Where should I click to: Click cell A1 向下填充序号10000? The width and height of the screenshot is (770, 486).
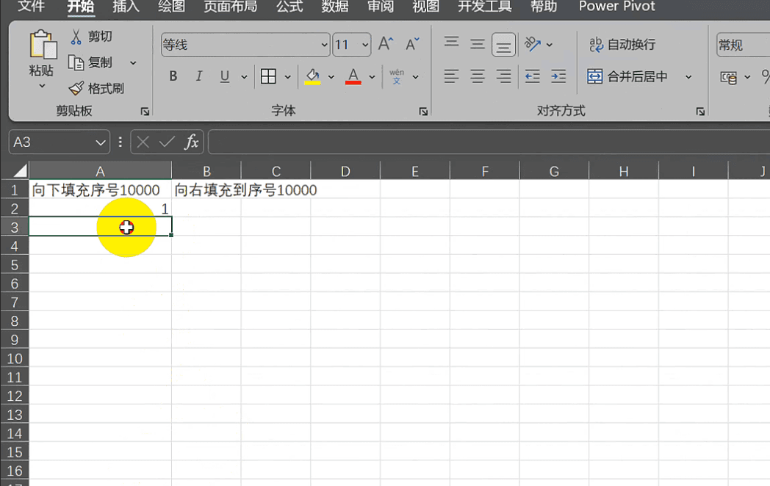pyautogui.click(x=100, y=190)
